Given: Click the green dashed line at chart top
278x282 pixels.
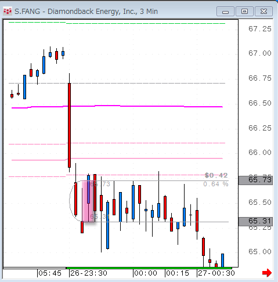Looking at the screenshot, I should (117, 23).
